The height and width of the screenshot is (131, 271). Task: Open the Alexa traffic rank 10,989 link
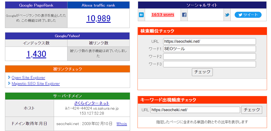click(x=98, y=19)
